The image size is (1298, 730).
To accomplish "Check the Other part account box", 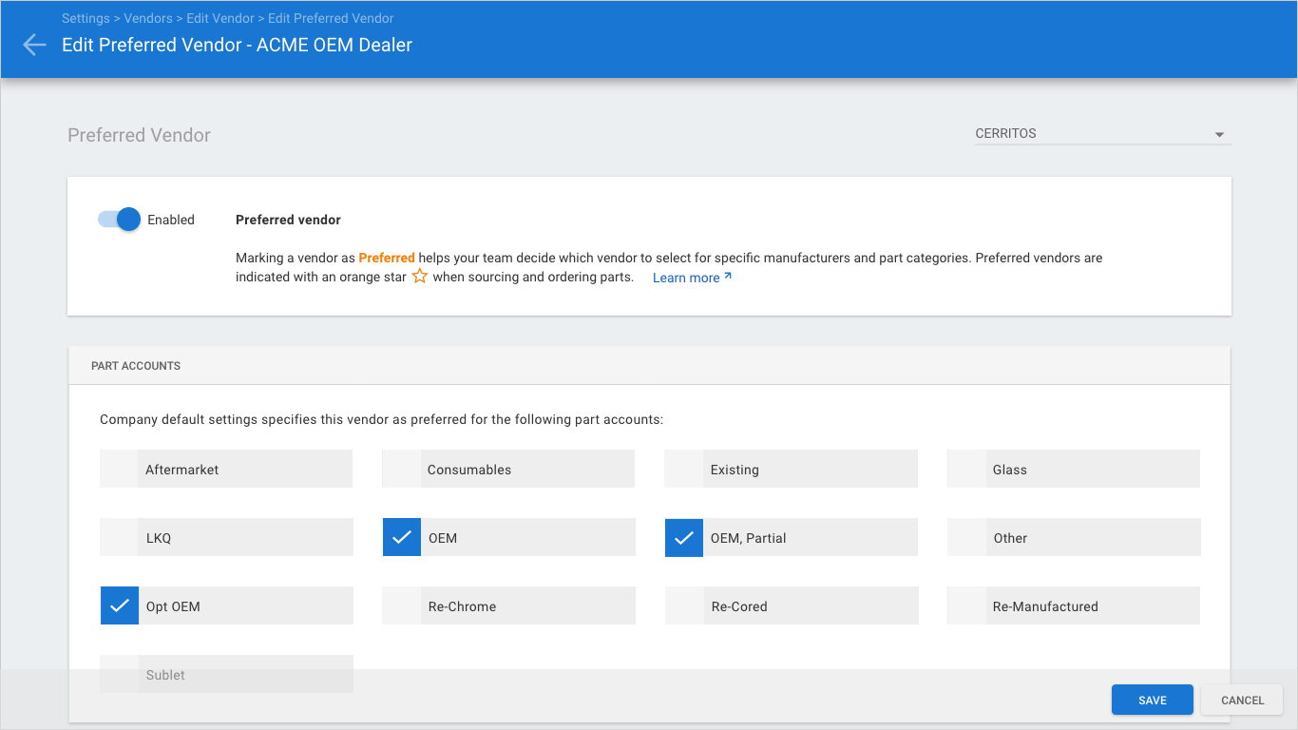I will pyautogui.click(x=966, y=538).
